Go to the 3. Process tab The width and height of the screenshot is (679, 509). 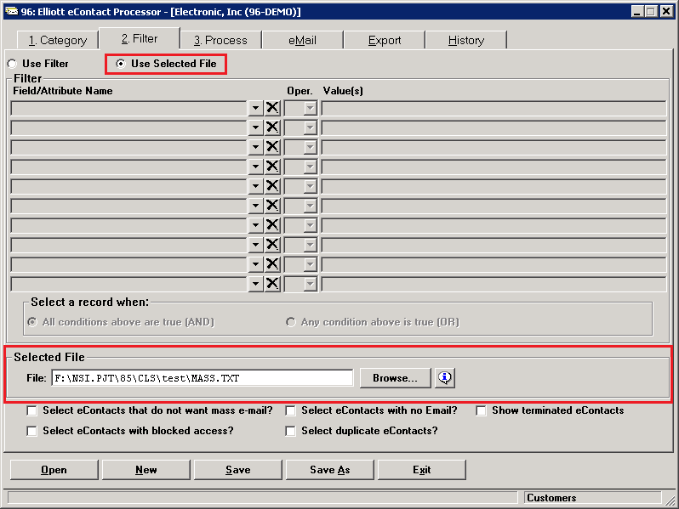point(220,40)
